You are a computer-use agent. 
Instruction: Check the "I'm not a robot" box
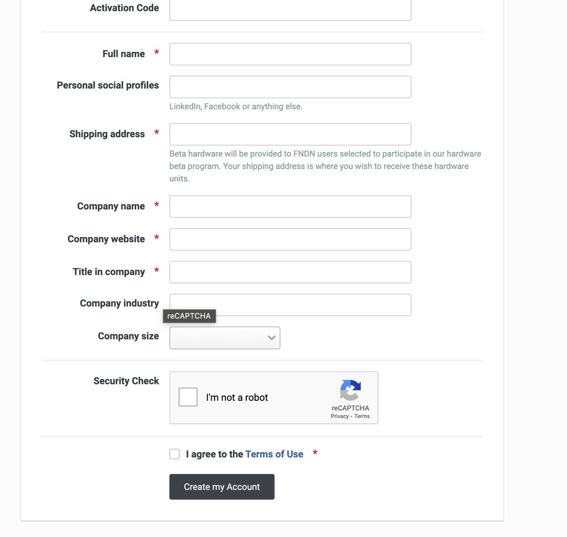[x=188, y=397]
